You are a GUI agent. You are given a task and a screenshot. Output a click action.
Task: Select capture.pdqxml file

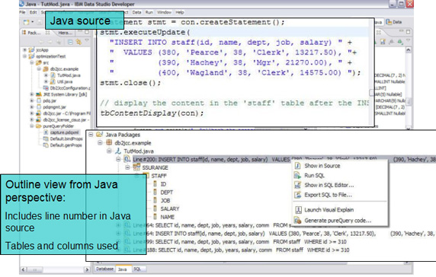tap(65, 132)
